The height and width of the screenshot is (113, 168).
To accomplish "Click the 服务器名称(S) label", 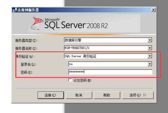I will click(x=26, y=48).
